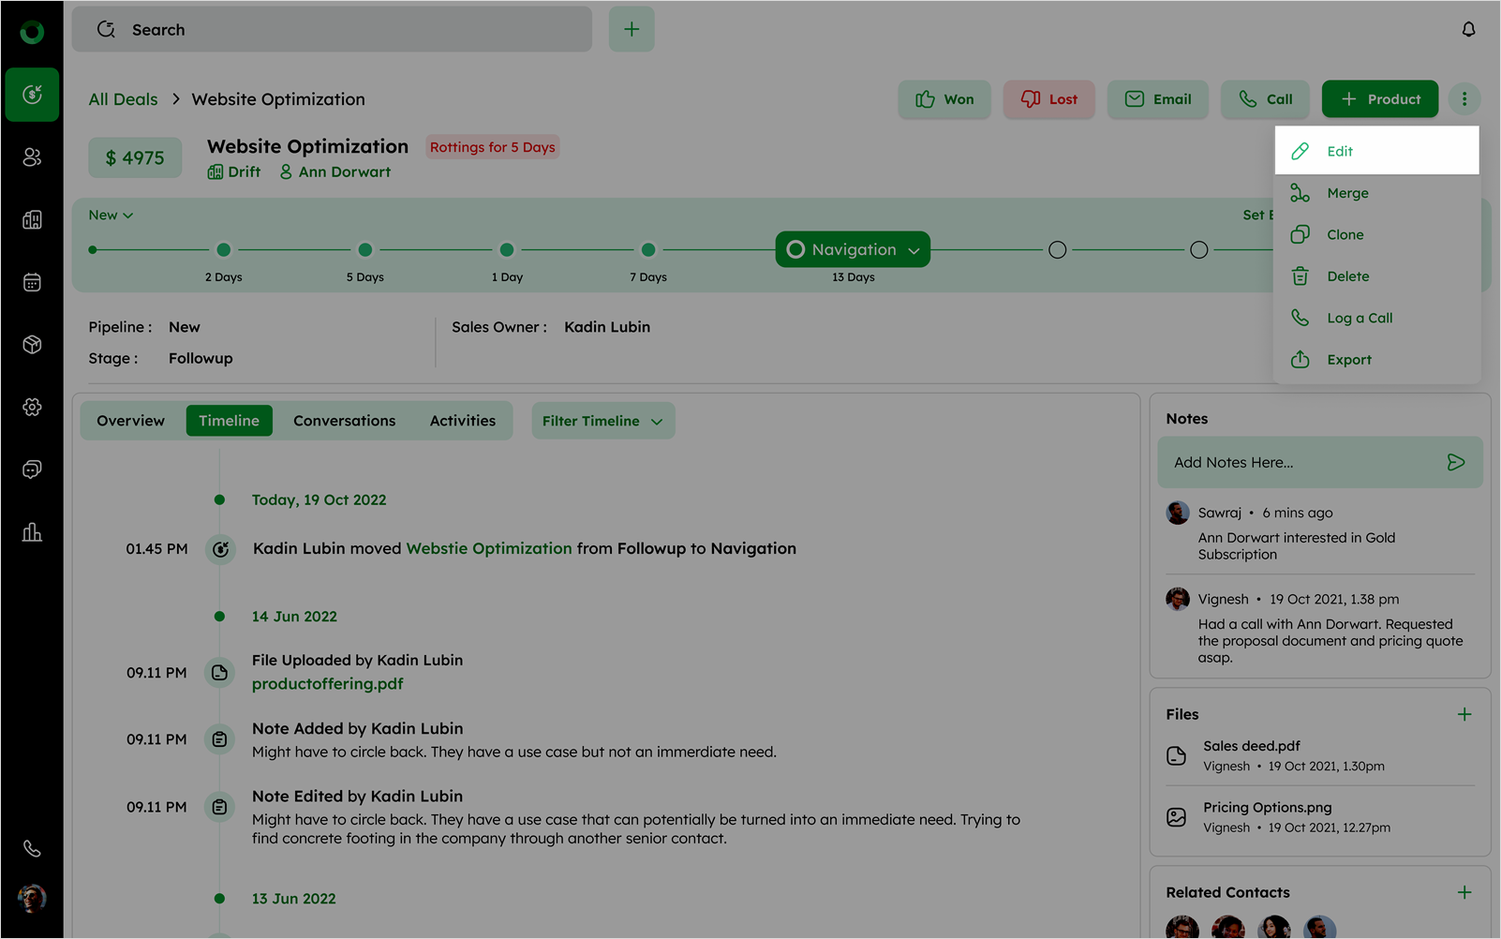Screen dimensions: 1501x939
Task: Open the Filter Timeline dropdown
Action: click(602, 421)
